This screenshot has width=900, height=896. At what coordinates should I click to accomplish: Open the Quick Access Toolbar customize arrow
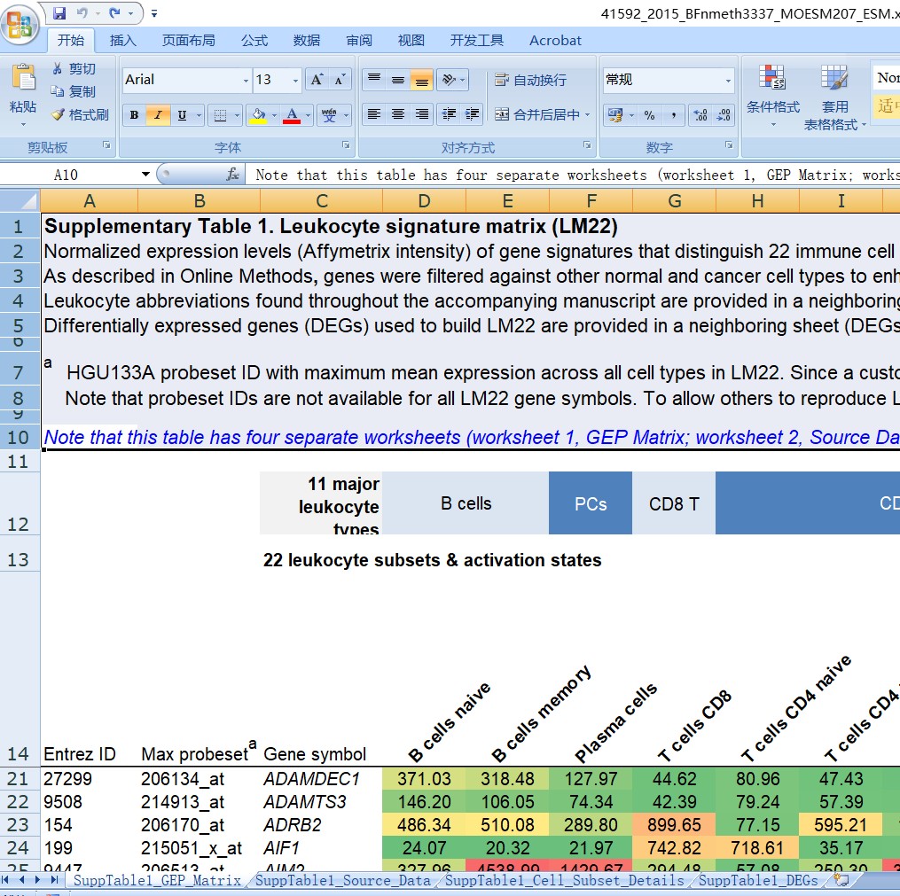(x=153, y=13)
